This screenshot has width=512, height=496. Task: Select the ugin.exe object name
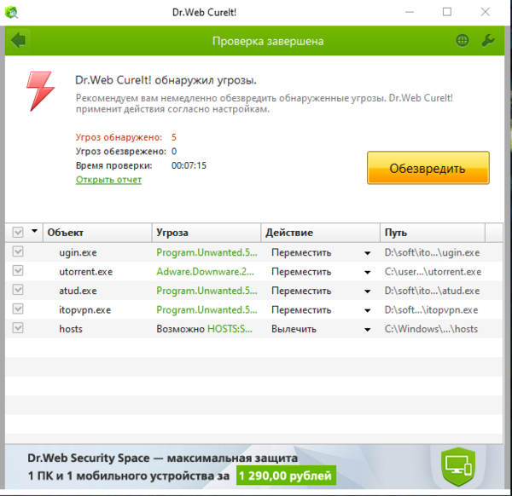78,253
